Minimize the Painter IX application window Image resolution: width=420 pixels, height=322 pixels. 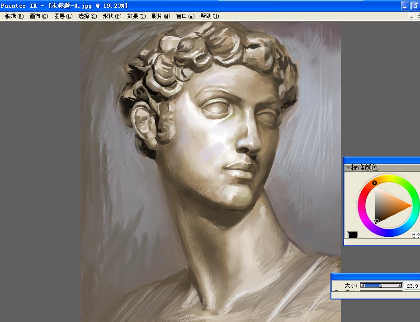point(405,5)
